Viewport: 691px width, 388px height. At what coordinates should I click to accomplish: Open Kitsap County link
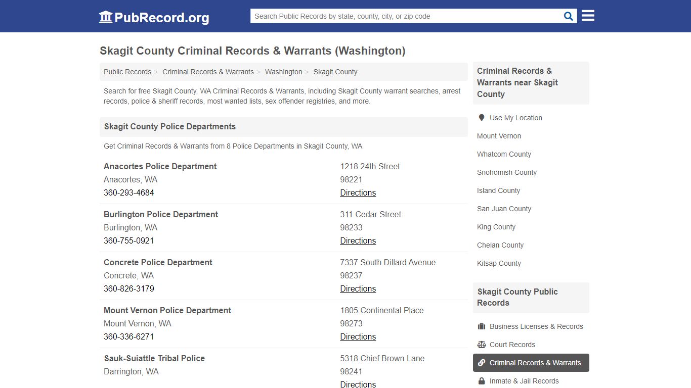coord(499,263)
